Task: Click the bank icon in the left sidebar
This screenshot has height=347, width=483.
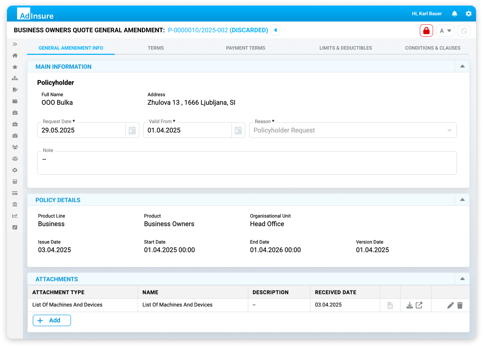Action: pyautogui.click(x=15, y=204)
